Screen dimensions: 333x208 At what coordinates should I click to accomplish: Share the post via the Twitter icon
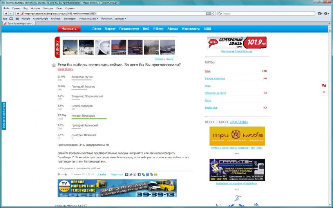(130, 174)
